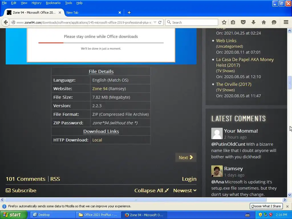Click the notification info icon
This screenshot has height=219, width=292.
4,206
